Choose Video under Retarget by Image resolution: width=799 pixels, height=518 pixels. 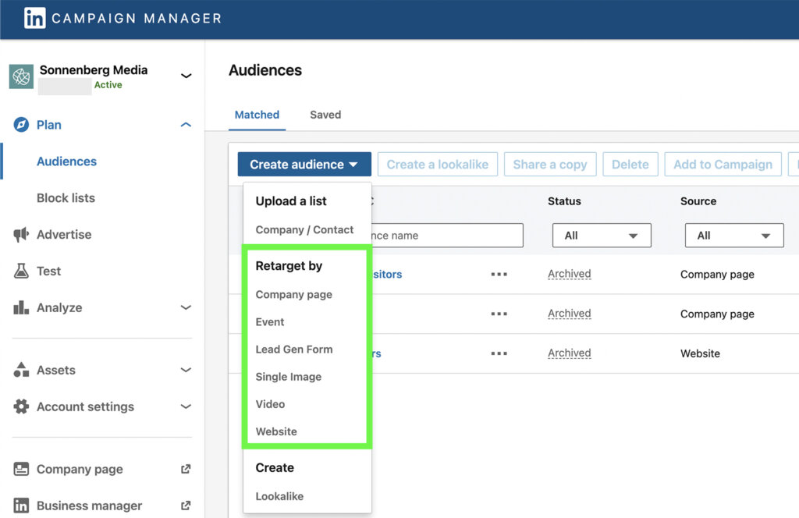pos(270,404)
